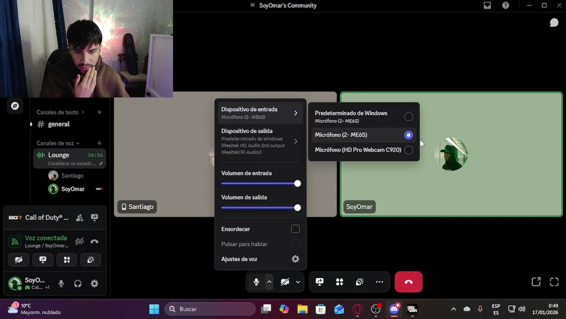Open the SoyOmar user profile avatar
566x319 pixels.
[15, 284]
